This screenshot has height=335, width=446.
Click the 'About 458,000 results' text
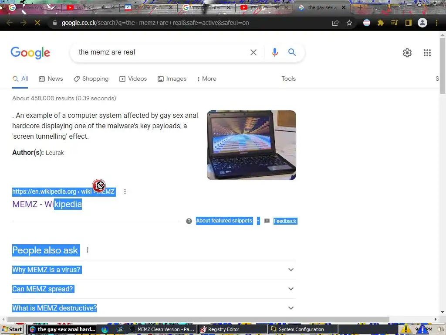[64, 98]
